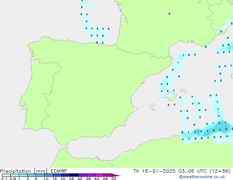
Task: Select the lightest 0.1-0.5 mm legend swatch
Action: coord(6,175)
